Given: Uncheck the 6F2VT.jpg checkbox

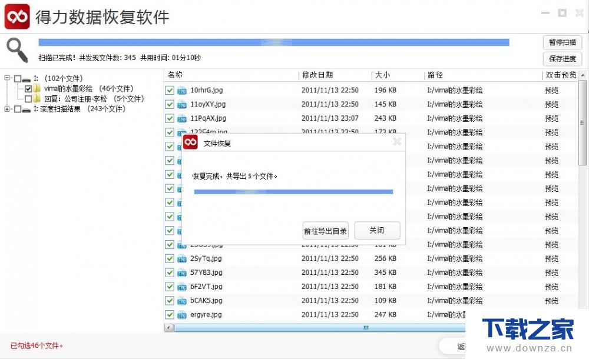Looking at the screenshot, I should pos(170,287).
